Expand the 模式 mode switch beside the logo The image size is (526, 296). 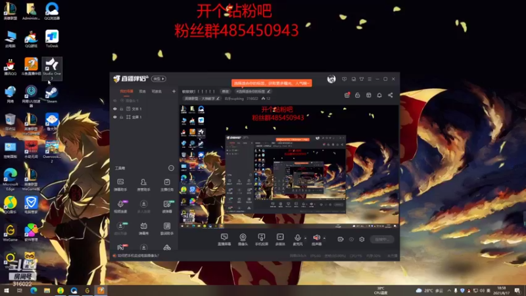coord(158,79)
